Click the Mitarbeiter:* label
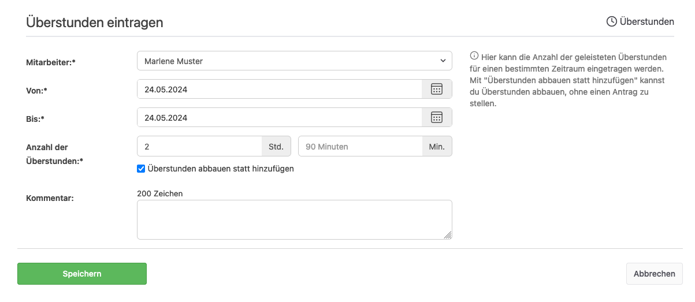The image size is (695, 302). click(51, 62)
